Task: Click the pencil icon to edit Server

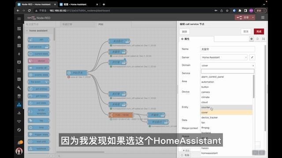Action: click(x=252, y=57)
